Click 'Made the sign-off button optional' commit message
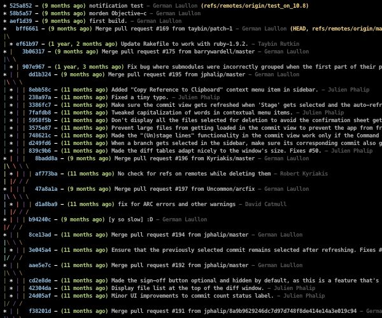Screen dimensions: 382x318 [x=245, y=280]
